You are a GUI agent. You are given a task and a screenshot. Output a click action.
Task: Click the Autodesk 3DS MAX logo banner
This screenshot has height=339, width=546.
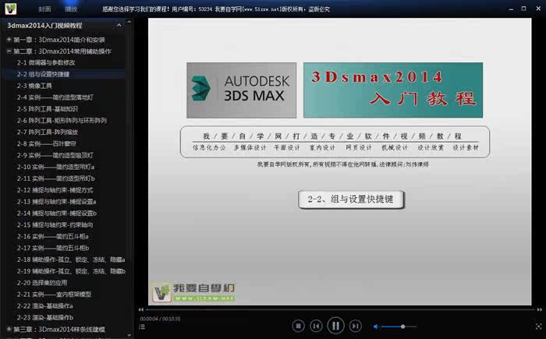pos(241,90)
